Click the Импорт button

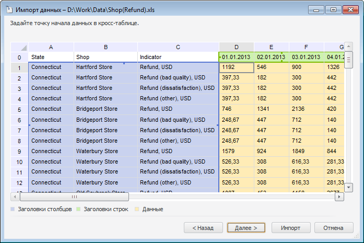(290, 228)
